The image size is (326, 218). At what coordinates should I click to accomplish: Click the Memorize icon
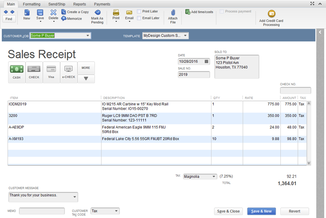64,18
